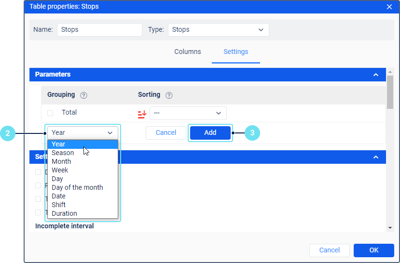Click the scrollbar up arrow
The width and height of the screenshot is (400, 263).
(x=390, y=72)
